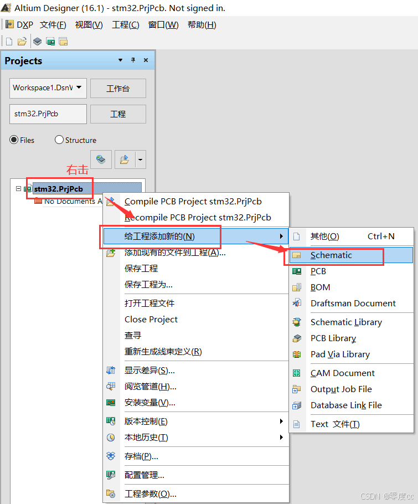Choose Recompile PCB Project stm32.PrjPcb

[198, 218]
